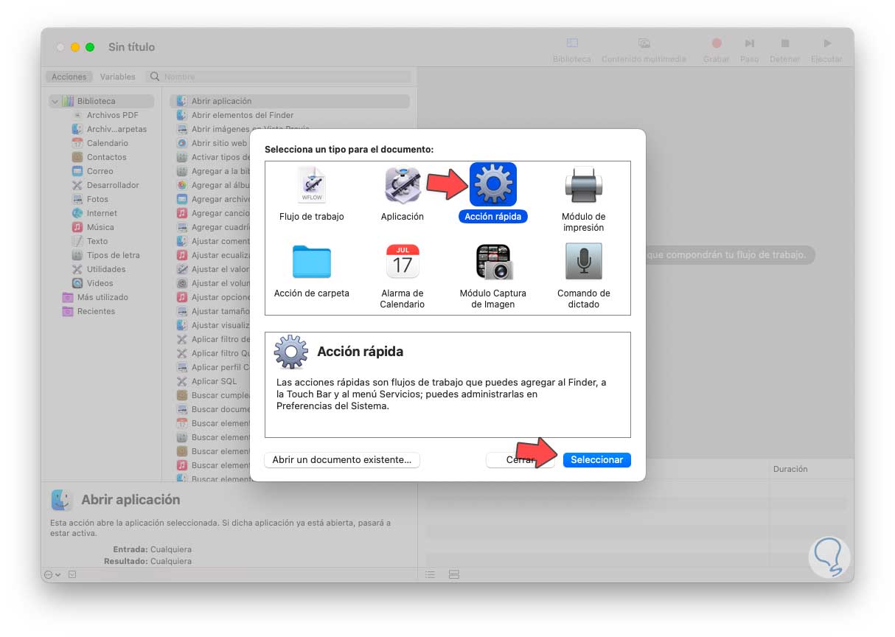Select the Acción rápida gear icon
This screenshot has width=895, height=637.
(x=492, y=184)
